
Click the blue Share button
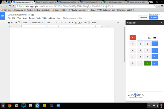[154, 17]
